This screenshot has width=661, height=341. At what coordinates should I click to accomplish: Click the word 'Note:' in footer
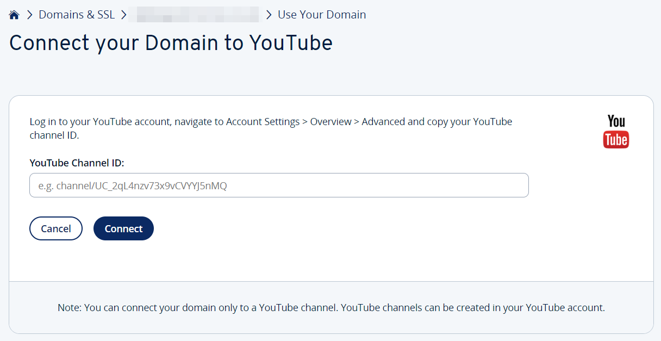pos(70,308)
